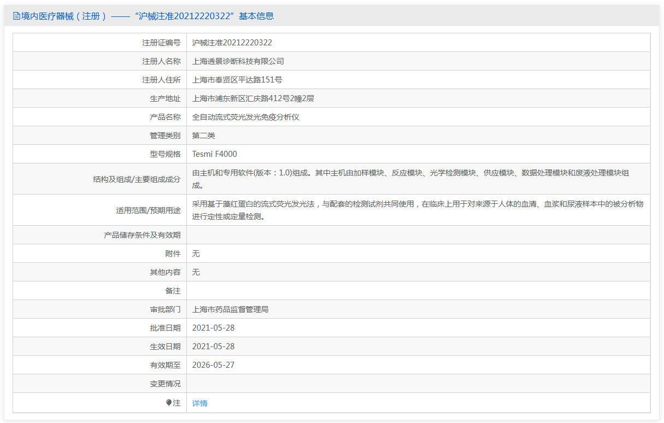
Task: Click the 其他内容 label
Action: pos(165,272)
